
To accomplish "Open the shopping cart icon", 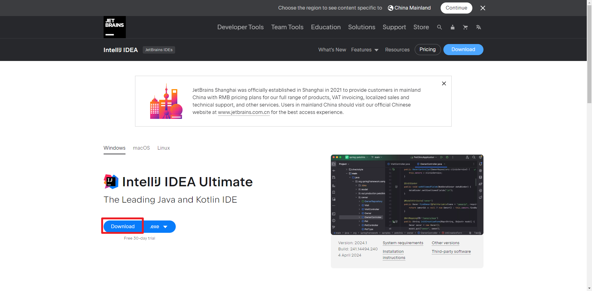I will coord(465,27).
